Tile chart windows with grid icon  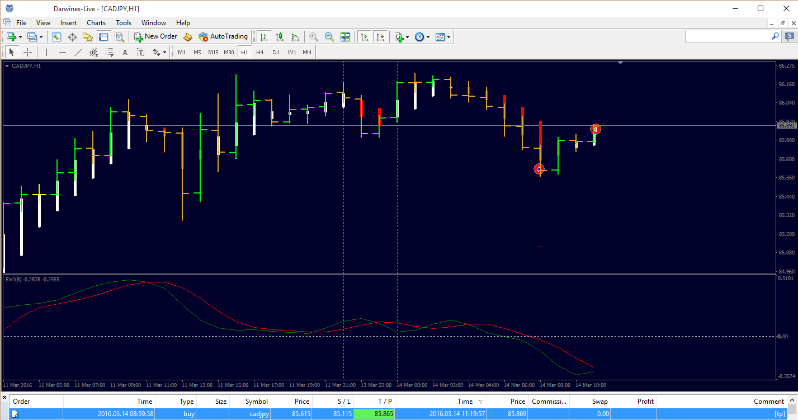point(345,37)
